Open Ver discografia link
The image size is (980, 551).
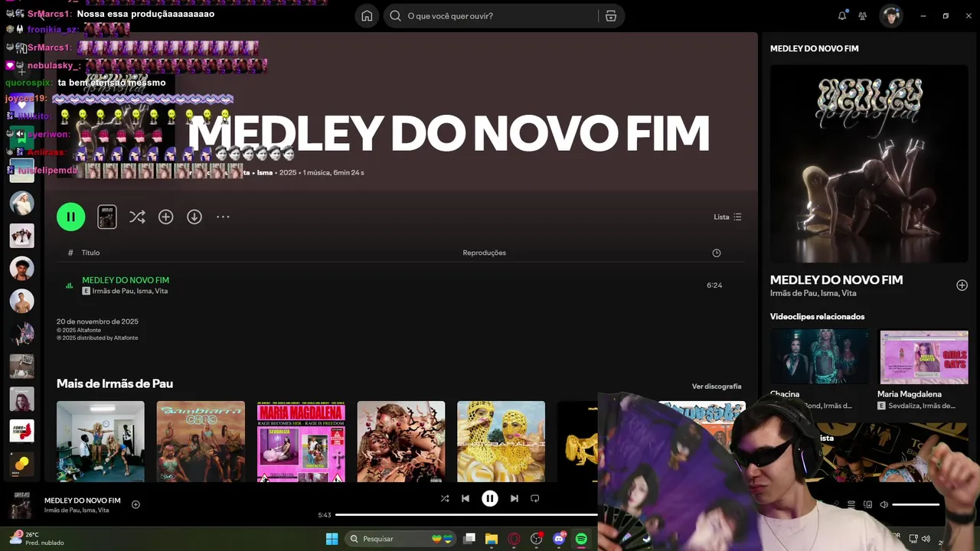coord(717,386)
